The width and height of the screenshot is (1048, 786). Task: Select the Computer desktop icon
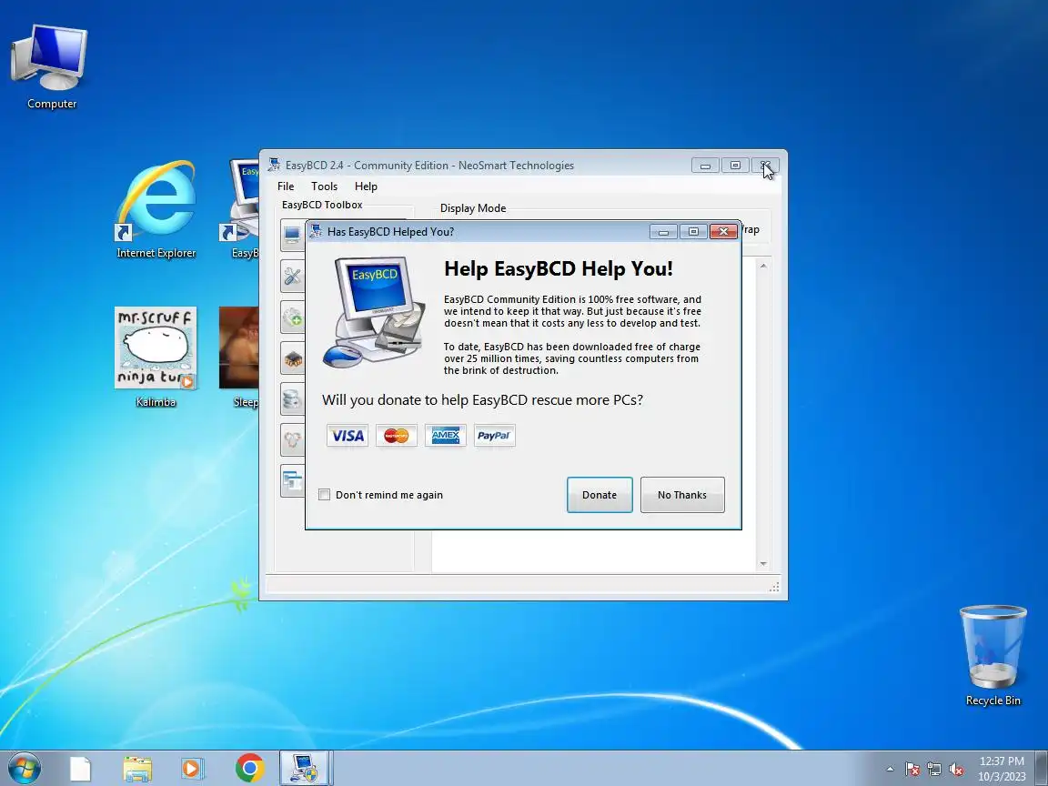click(x=51, y=66)
